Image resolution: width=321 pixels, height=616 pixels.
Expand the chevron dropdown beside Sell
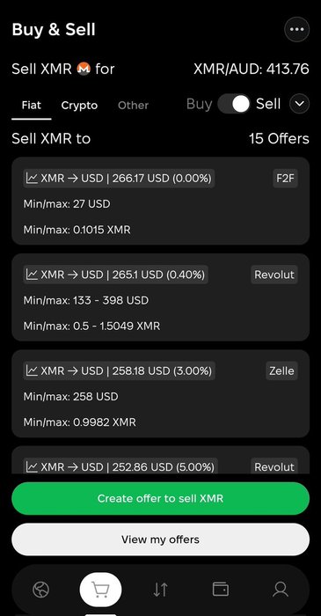point(299,104)
